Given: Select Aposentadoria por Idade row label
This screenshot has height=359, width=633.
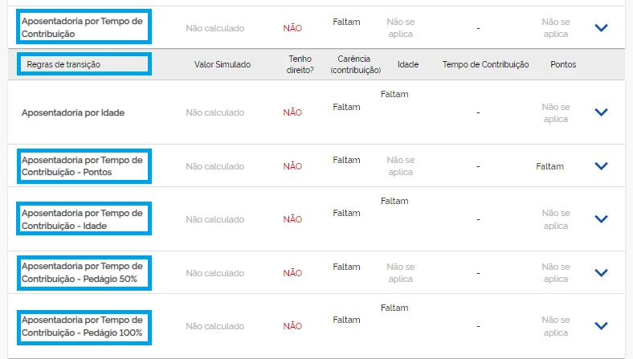Looking at the screenshot, I should [x=73, y=112].
